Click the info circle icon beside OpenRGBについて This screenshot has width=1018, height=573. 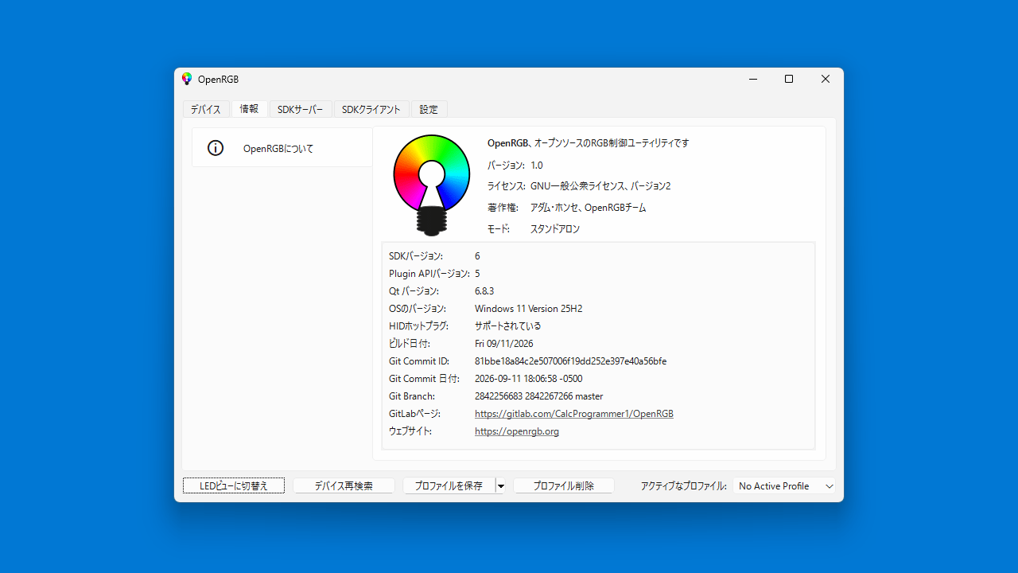coord(216,148)
